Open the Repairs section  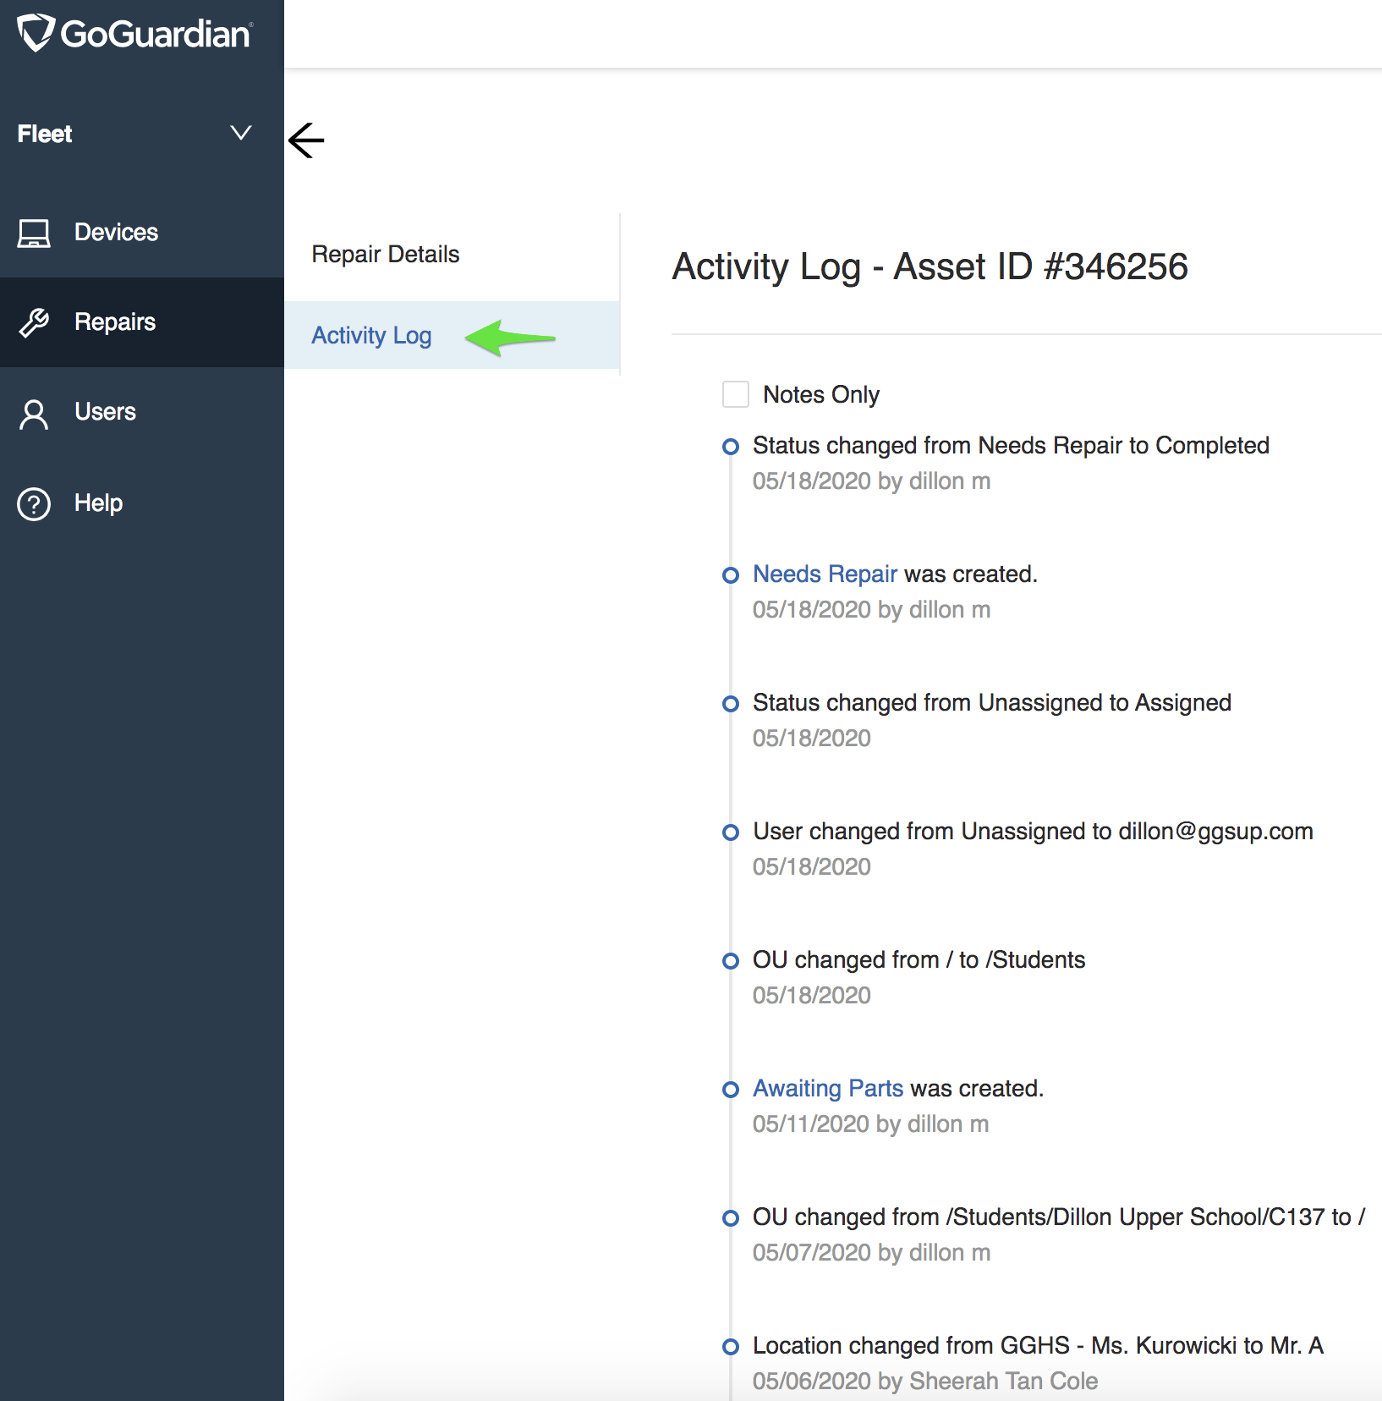pos(142,322)
